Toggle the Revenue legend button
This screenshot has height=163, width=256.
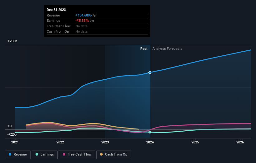(18, 155)
